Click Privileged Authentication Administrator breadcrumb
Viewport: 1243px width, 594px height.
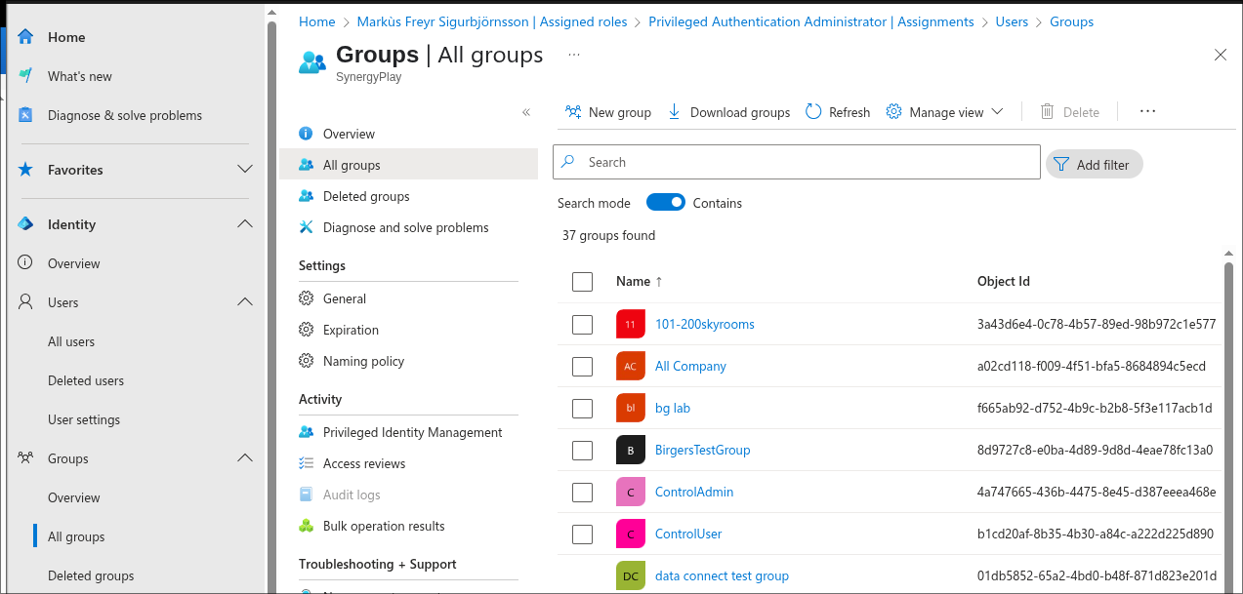pyautogui.click(x=811, y=21)
